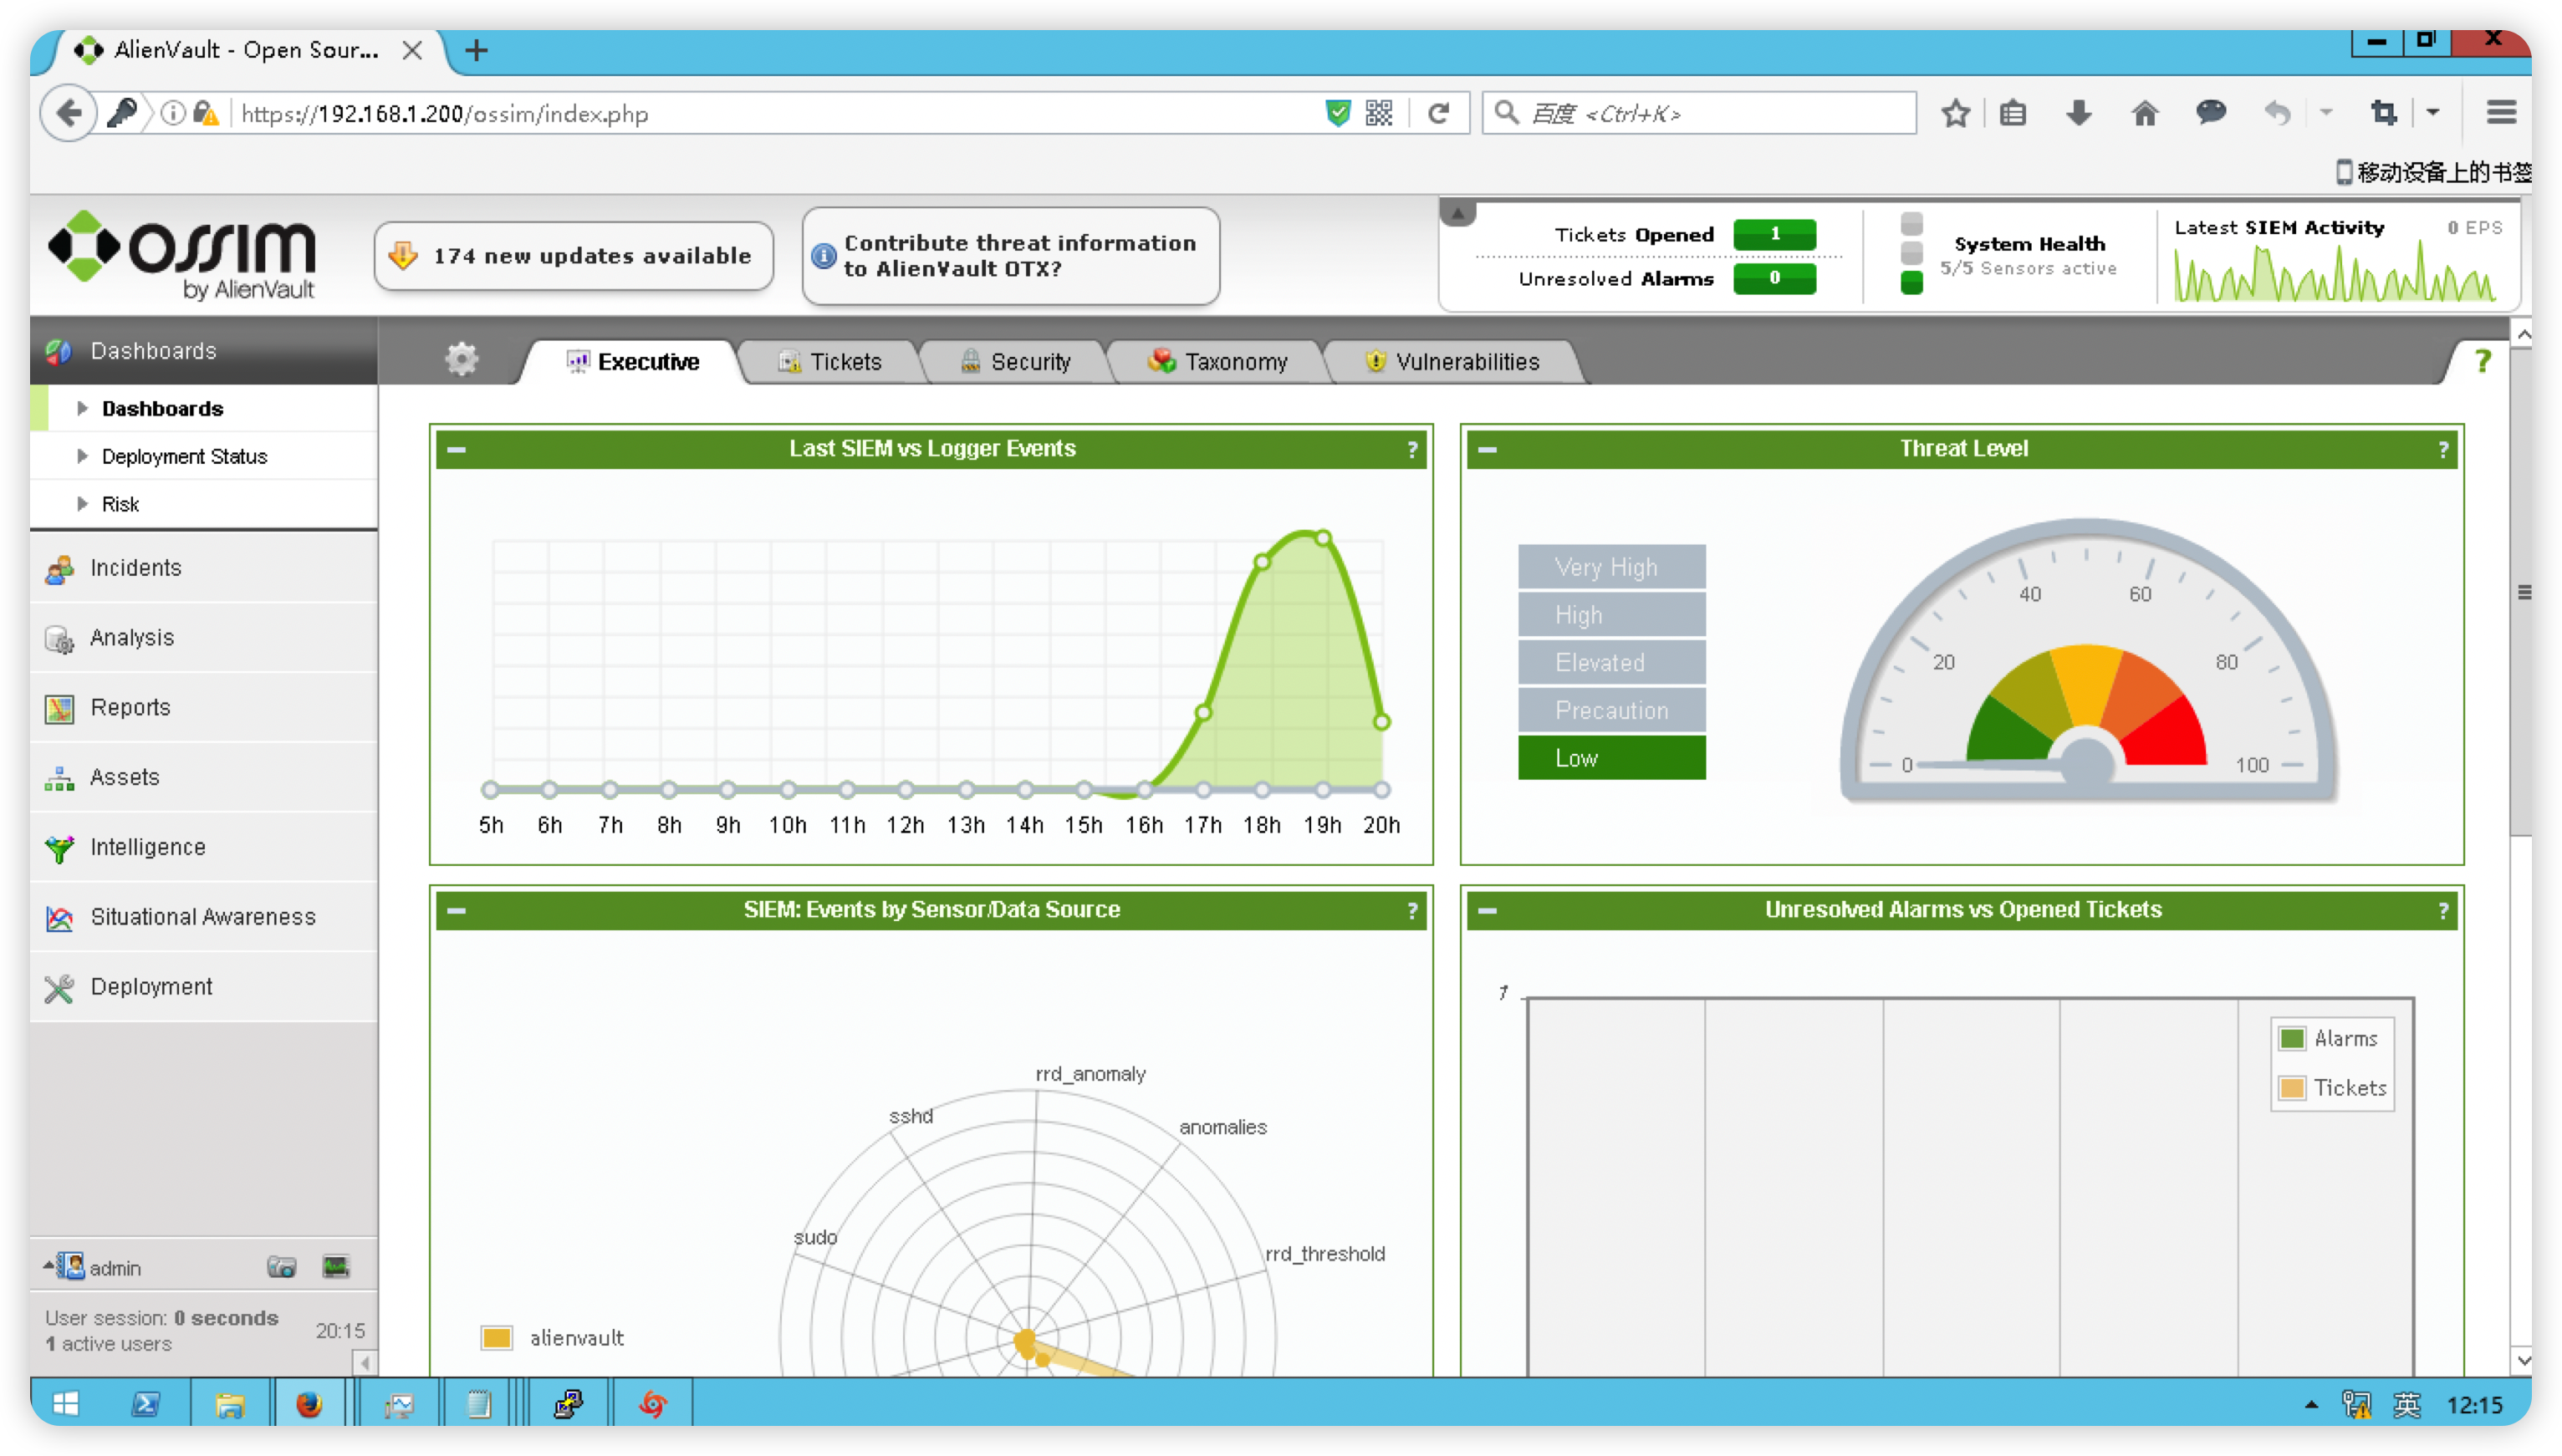This screenshot has height=1456, width=2562.
Task: Click the OSSIM by AlienVault logo
Action: tap(183, 255)
